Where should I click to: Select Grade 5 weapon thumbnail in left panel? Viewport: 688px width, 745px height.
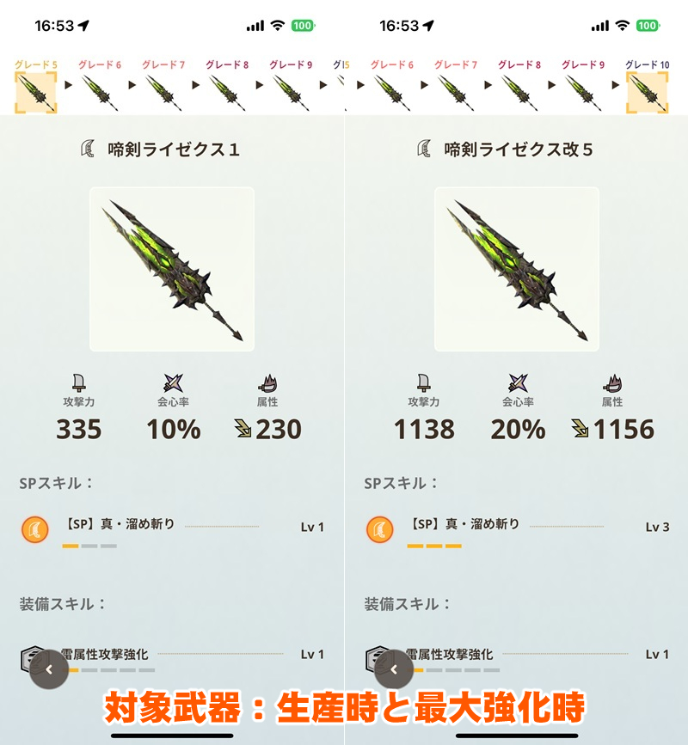(36, 93)
